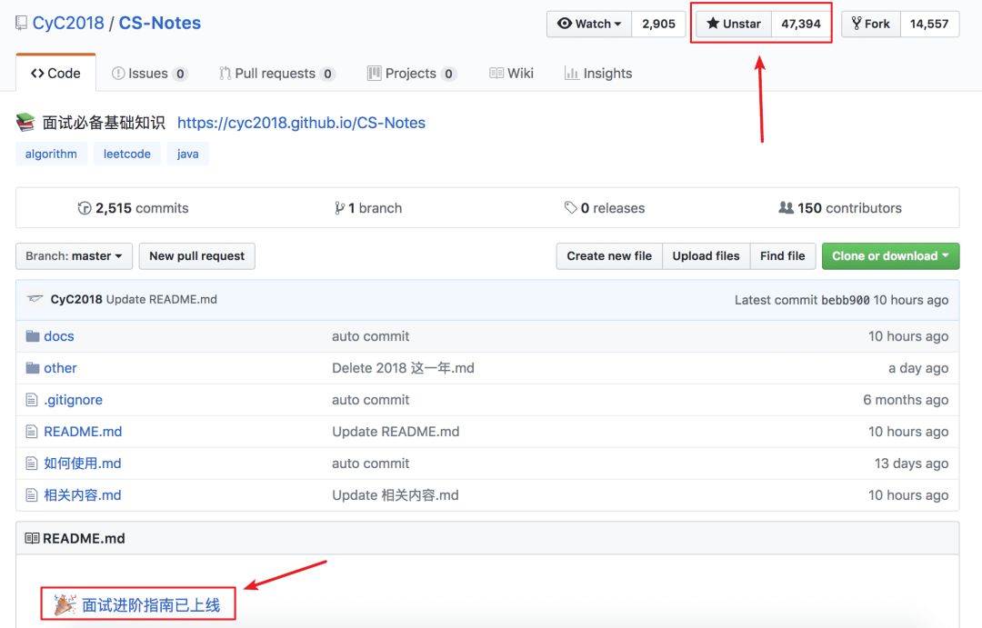Click the Unstar button
This screenshot has height=628, width=982.
pos(734,24)
